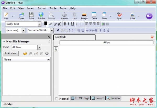This screenshot has height=108, width=157.
Task: Toggle Italic formatting
Action: click(x=69, y=24)
